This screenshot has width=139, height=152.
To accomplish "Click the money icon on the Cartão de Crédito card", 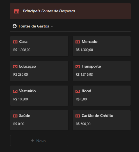I will click(78, 116).
